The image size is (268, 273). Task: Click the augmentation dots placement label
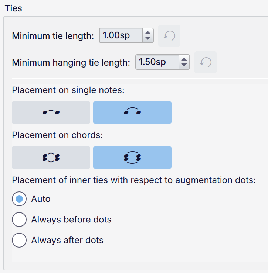[134, 180]
